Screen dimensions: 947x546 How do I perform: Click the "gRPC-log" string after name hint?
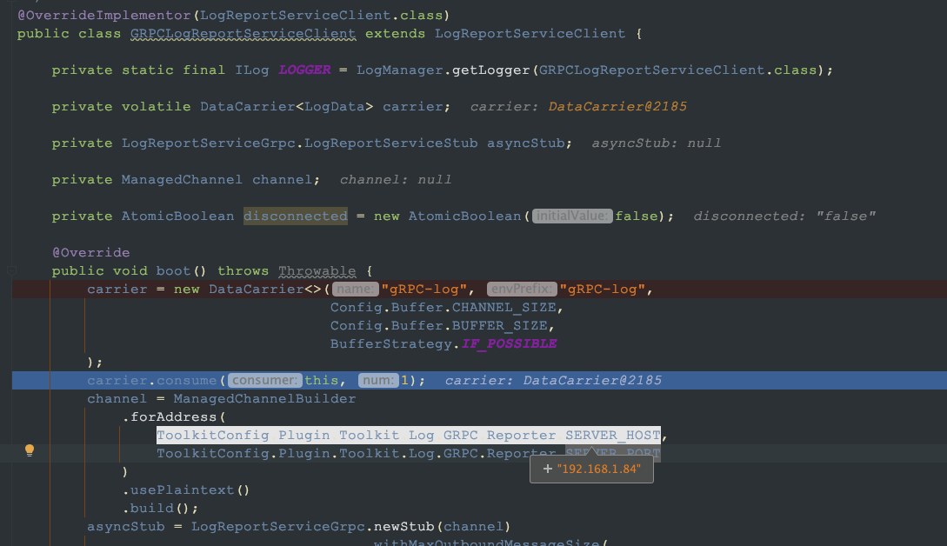424,289
